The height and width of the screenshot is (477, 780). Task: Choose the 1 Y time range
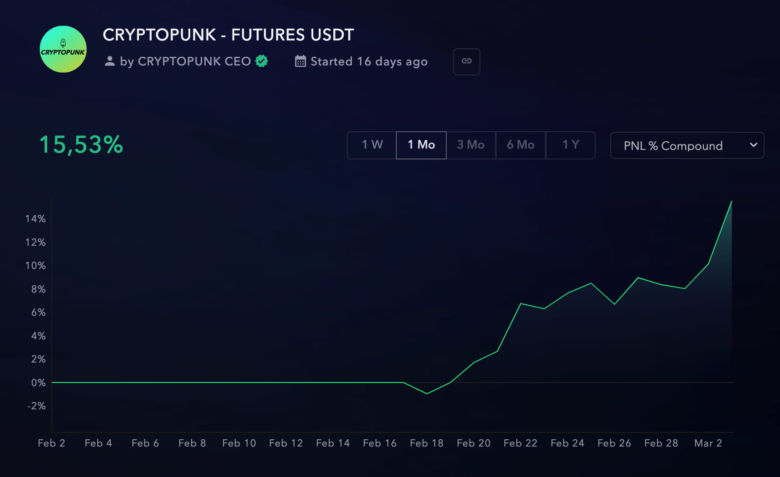click(x=571, y=145)
